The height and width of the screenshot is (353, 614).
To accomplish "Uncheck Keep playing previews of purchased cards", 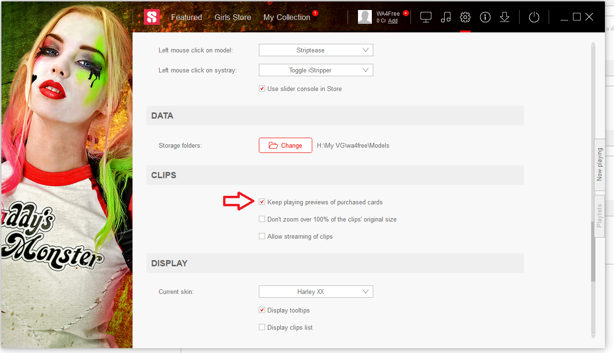I will point(262,202).
